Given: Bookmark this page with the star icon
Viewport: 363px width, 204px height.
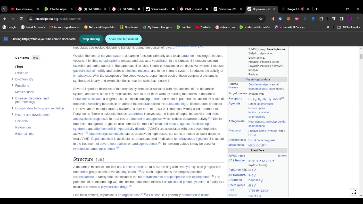Looking at the screenshot, I should (261, 19).
